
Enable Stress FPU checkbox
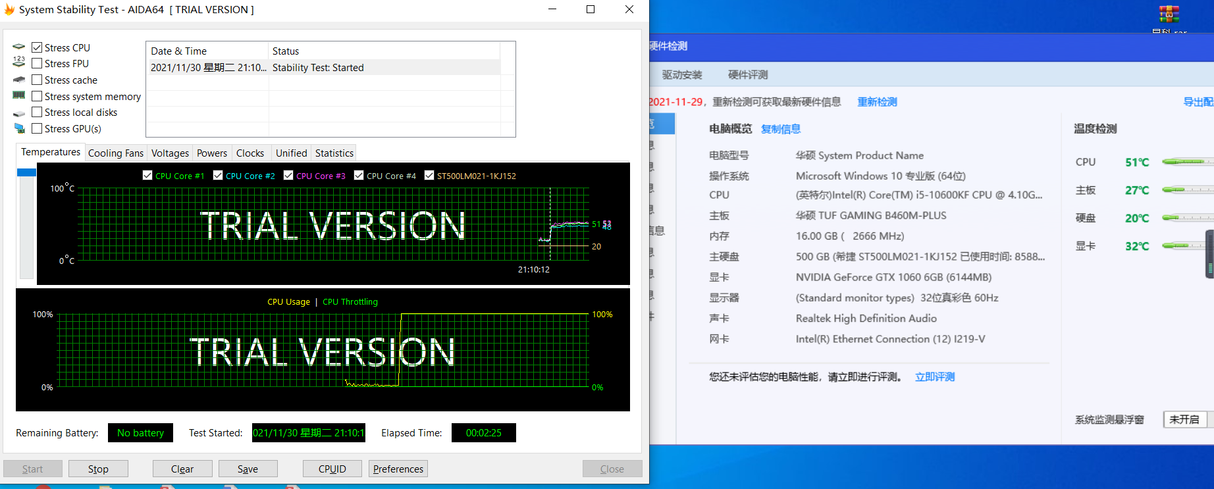click(x=37, y=63)
